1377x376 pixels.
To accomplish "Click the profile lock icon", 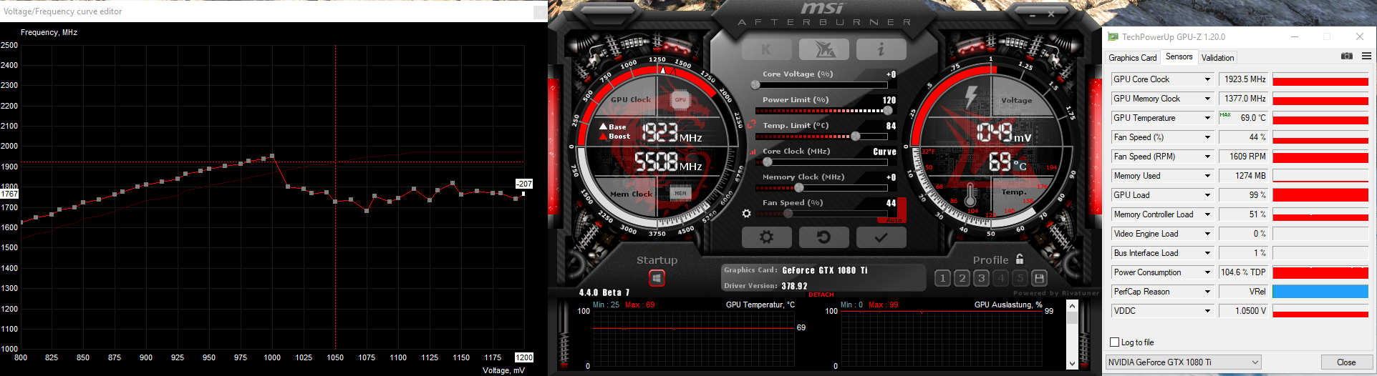I will (1020, 259).
